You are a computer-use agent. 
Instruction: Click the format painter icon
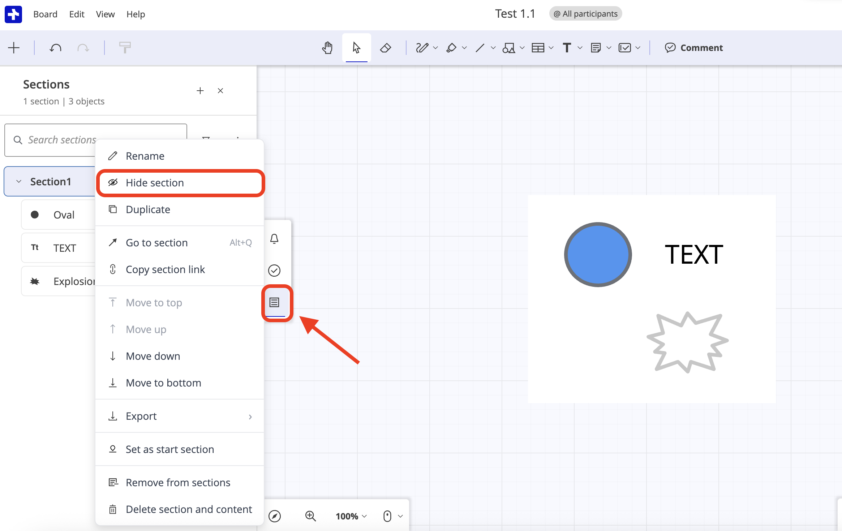point(125,48)
